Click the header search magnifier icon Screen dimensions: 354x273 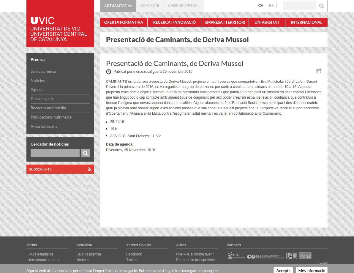tap(322, 6)
